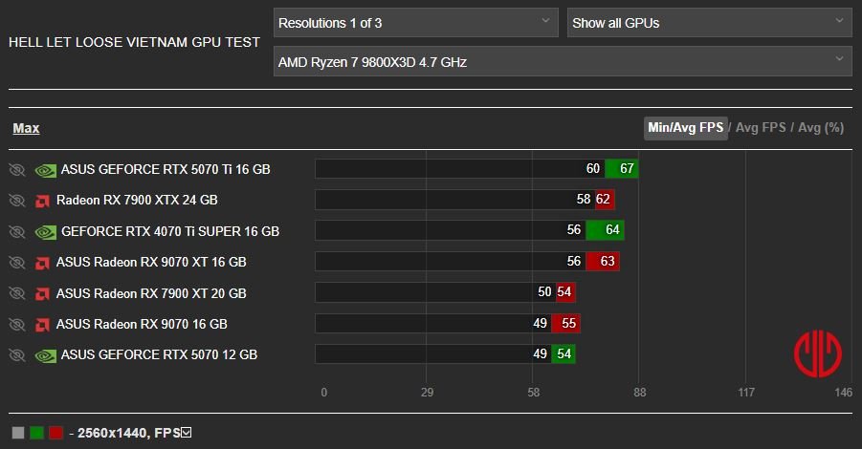Click the 2560x1440, FPS legend text

(128, 433)
